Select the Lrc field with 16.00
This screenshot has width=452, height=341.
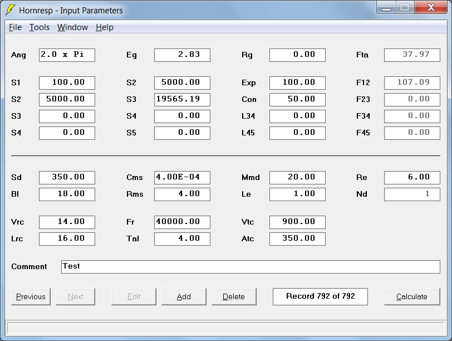(67, 239)
